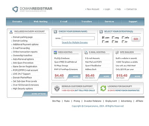149x126 pixels.
Task: Open the E-mail navigation tab
Action: [x=64, y=21]
